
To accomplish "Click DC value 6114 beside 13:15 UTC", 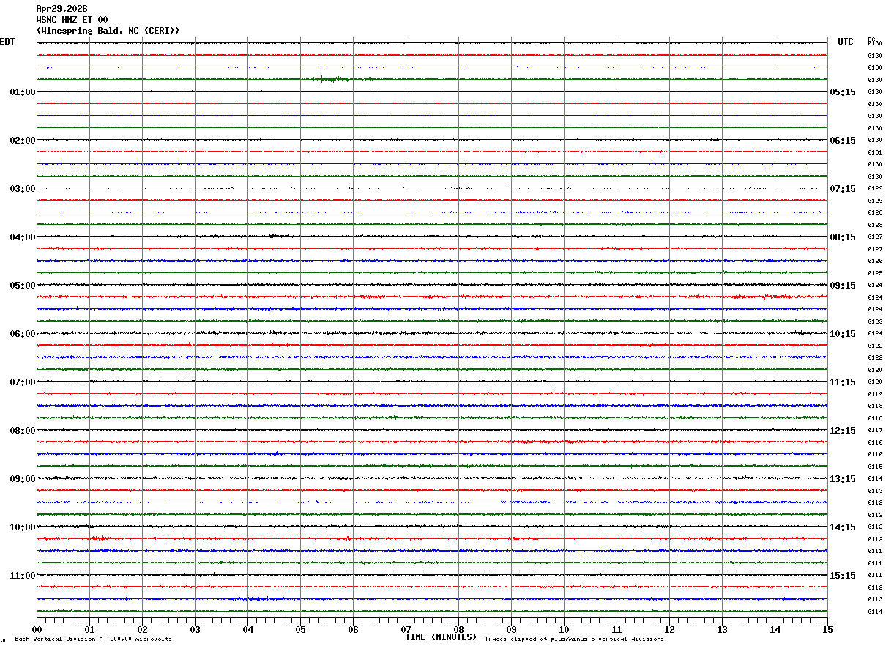I will (875, 479).
